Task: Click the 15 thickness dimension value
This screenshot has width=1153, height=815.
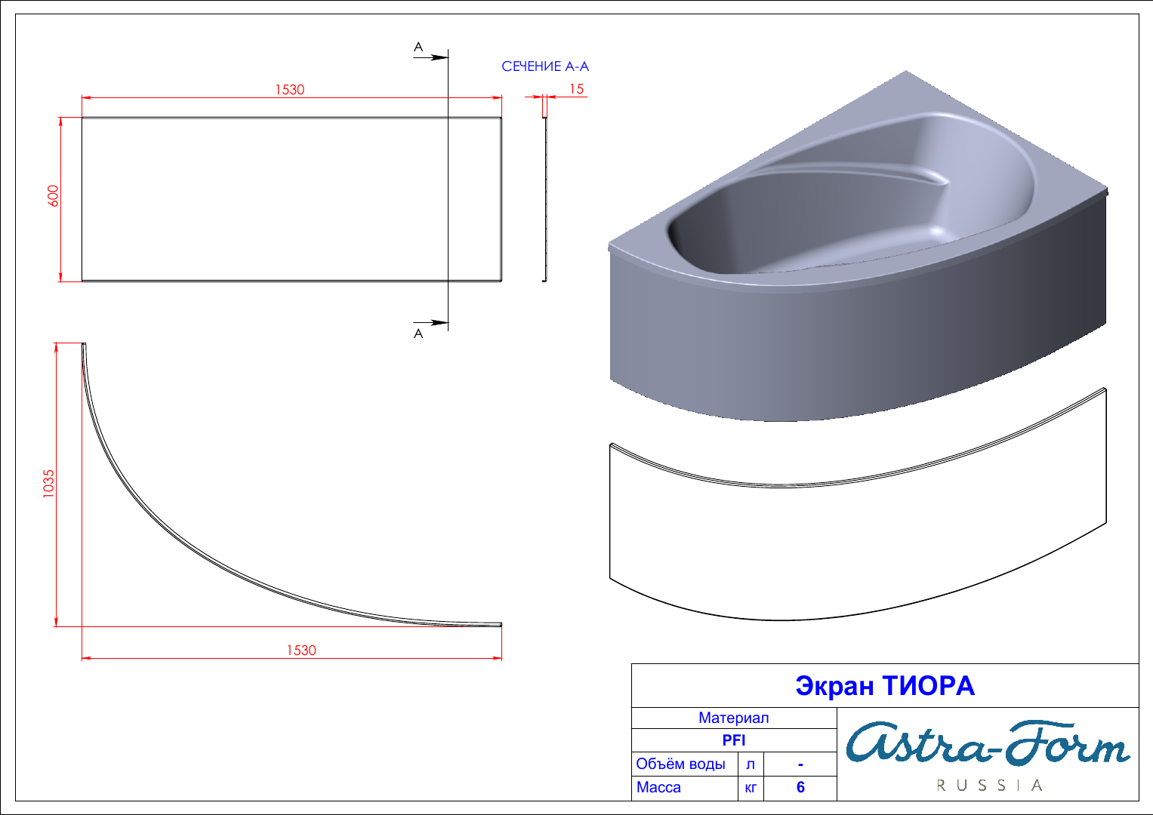Action: pos(577,89)
